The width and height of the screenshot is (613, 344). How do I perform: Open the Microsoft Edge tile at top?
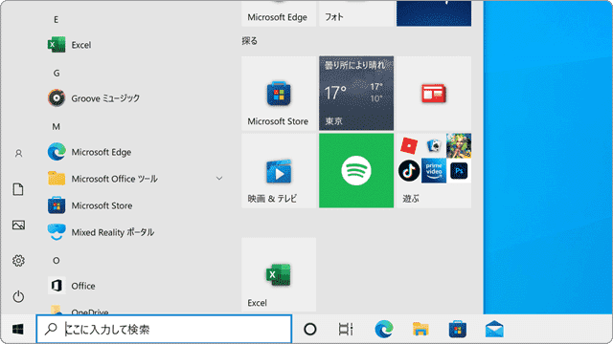(x=279, y=13)
